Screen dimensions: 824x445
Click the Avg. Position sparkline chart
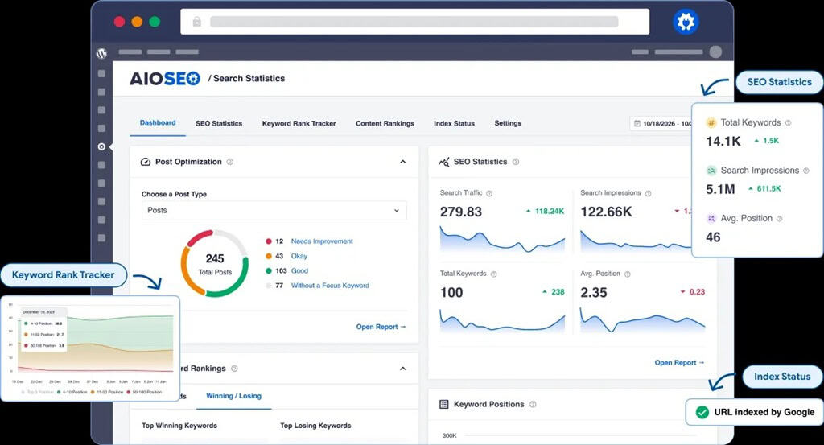click(642, 319)
